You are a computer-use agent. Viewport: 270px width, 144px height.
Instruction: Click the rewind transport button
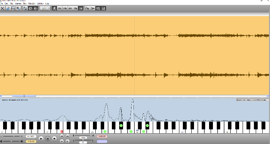62,136
